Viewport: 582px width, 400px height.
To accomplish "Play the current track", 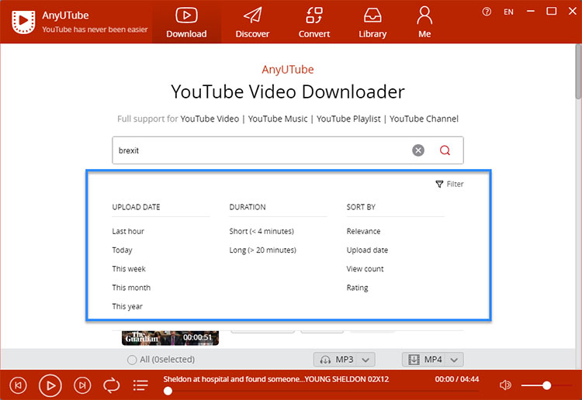I will 50,385.
